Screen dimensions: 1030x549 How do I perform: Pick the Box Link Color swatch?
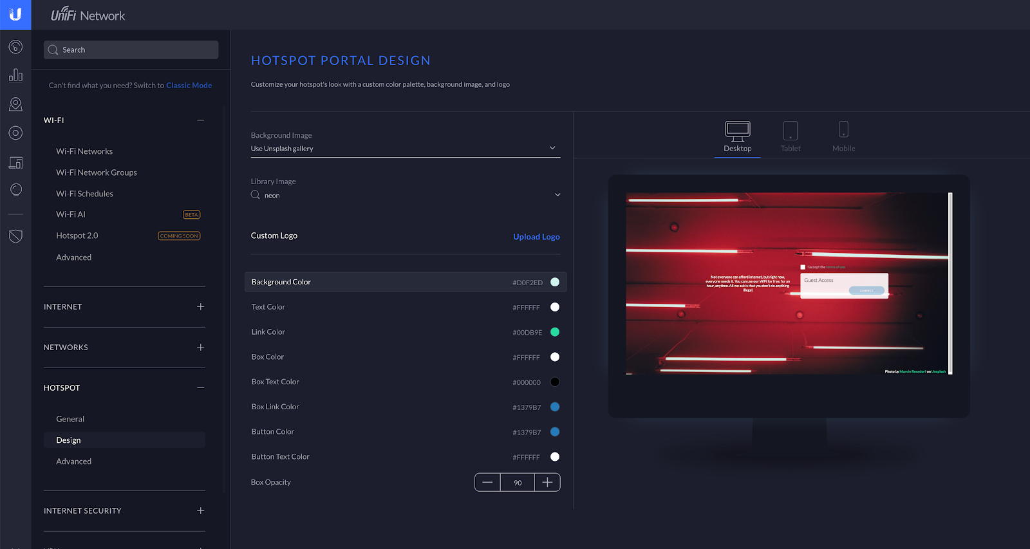[x=555, y=407]
